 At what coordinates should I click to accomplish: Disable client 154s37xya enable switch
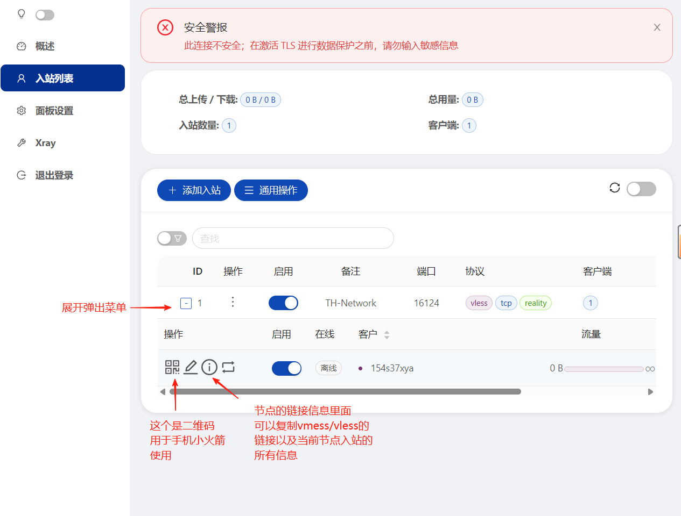pos(286,368)
